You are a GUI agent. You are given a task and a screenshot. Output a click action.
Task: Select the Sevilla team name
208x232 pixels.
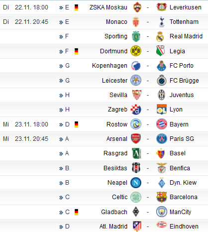coord(118,95)
